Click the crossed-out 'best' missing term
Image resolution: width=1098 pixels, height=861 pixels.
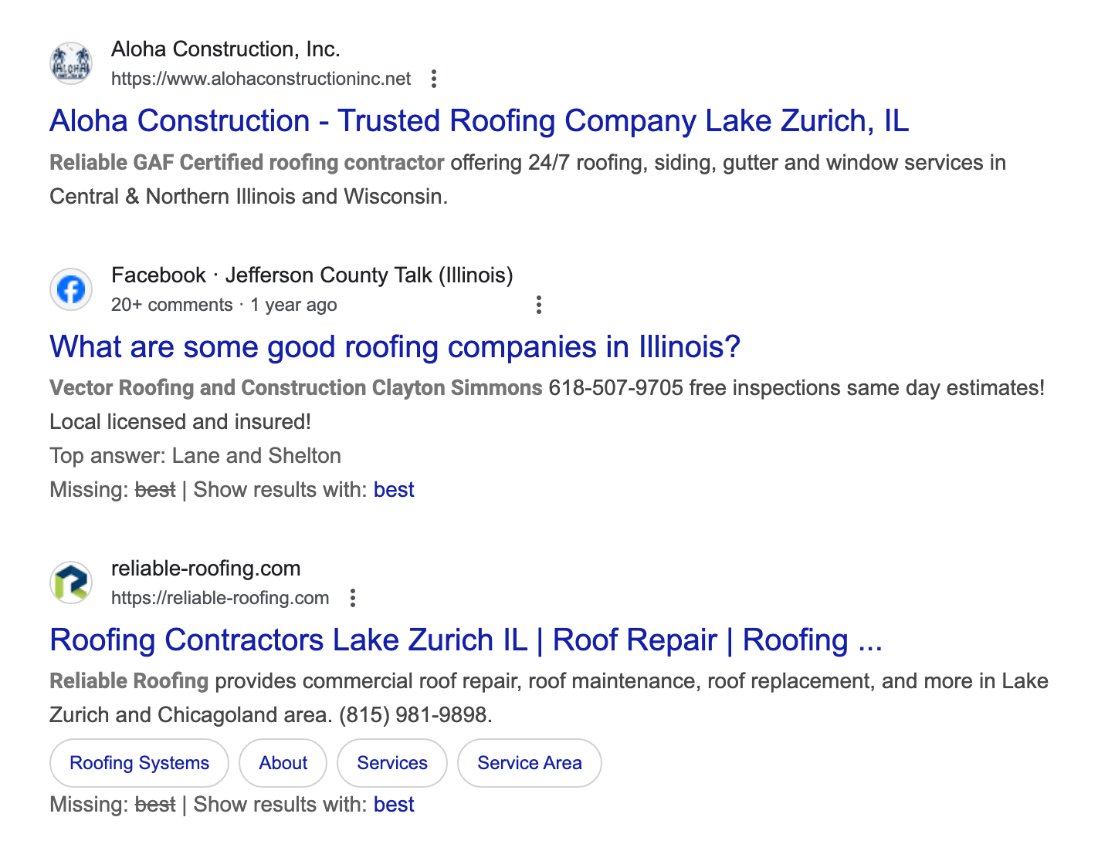click(154, 489)
